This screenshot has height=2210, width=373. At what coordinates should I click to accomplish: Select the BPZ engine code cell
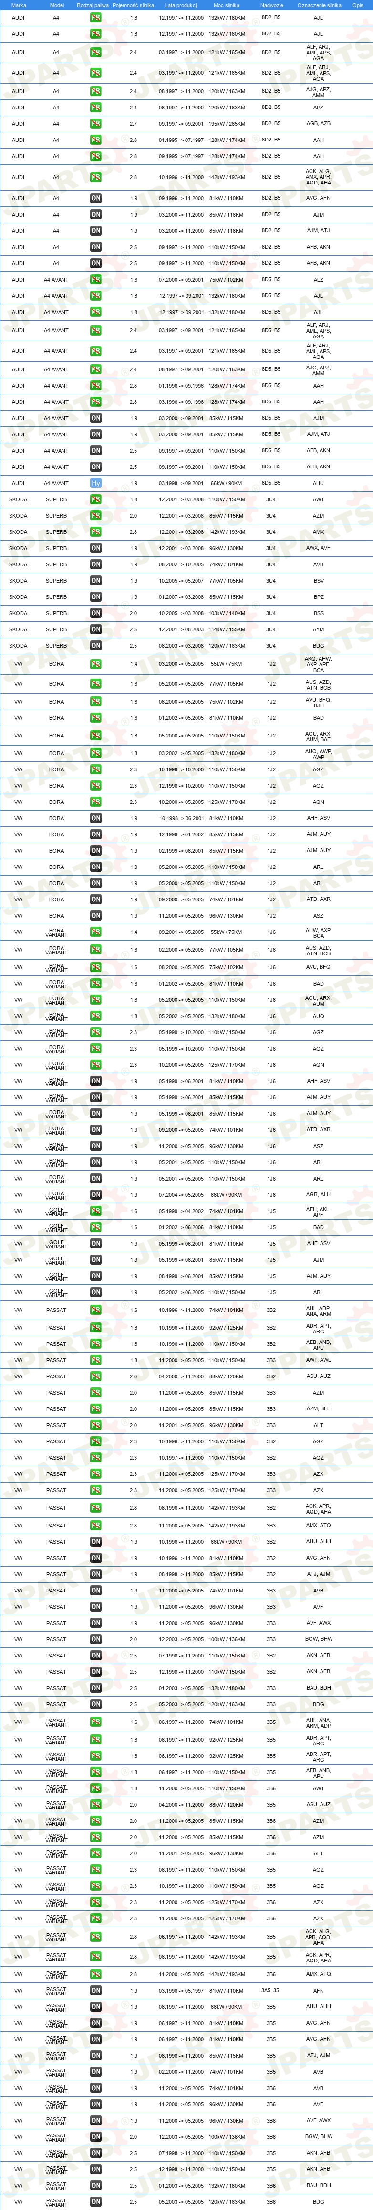(318, 597)
